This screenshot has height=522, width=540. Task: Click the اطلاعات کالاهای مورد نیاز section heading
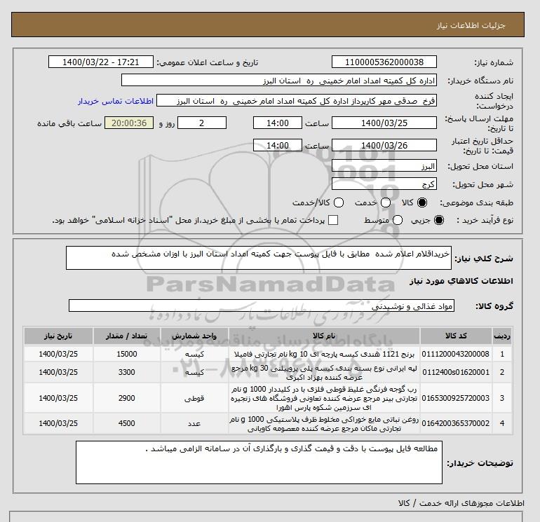tap(461, 281)
